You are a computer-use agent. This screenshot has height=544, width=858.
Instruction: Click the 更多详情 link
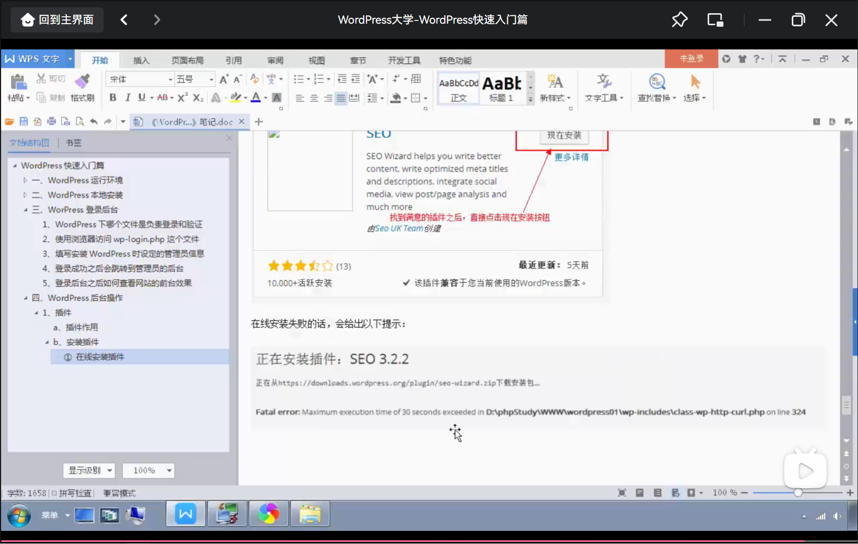click(571, 157)
